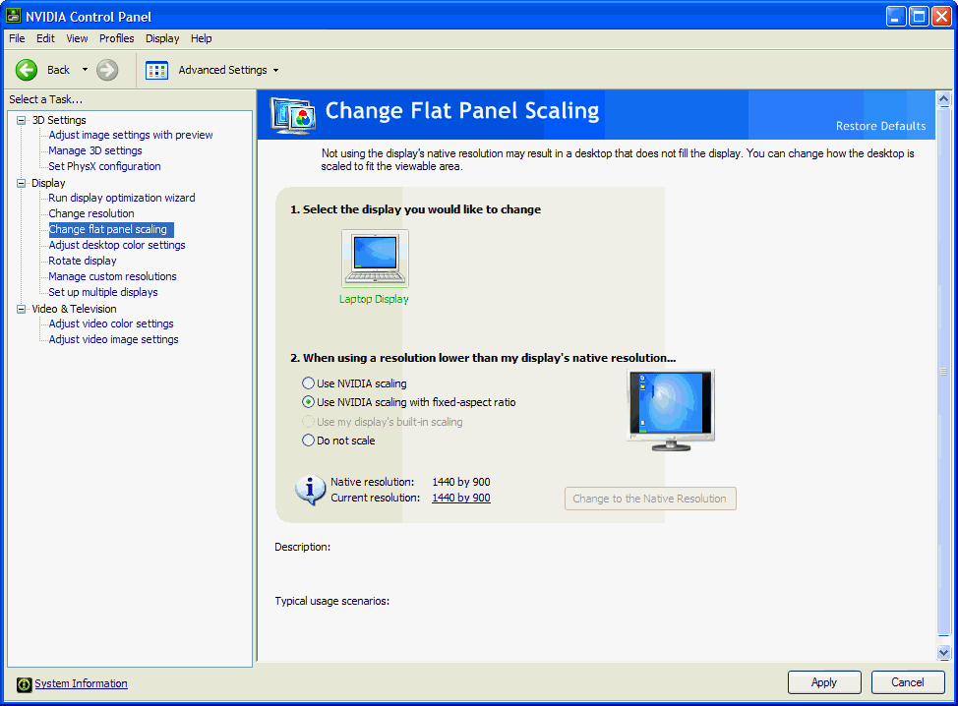Image resolution: width=958 pixels, height=706 pixels.
Task: Click the 1440 by 900 resolution link
Action: [x=461, y=498]
